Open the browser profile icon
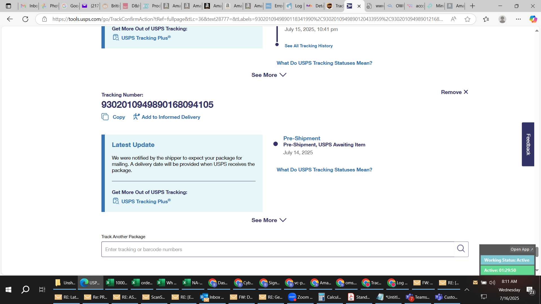The height and width of the screenshot is (304, 541). point(502,19)
